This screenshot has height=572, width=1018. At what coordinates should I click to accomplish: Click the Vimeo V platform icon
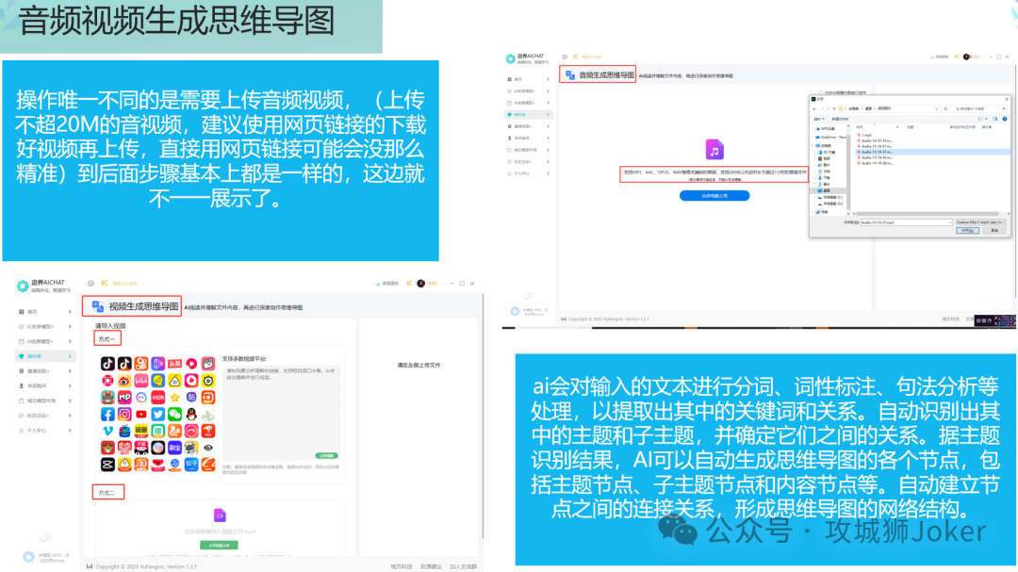[x=107, y=431]
